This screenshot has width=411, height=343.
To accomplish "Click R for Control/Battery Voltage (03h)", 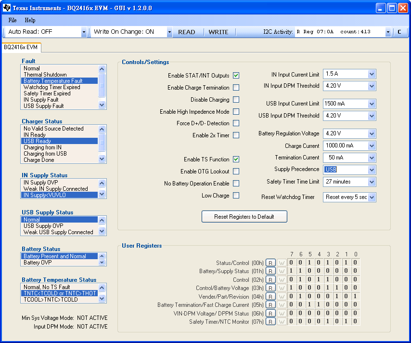I will coord(270,288).
